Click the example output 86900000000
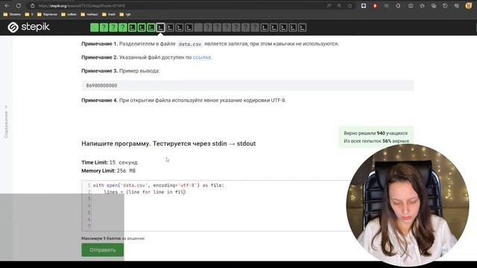The image size is (477, 268). [x=101, y=86]
